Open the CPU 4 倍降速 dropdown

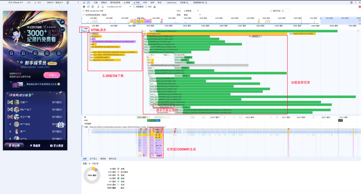(x=191, y=11)
